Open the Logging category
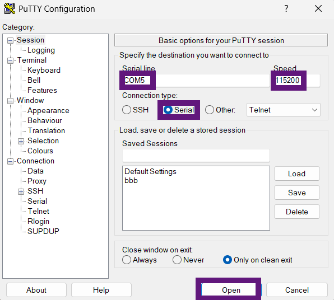This screenshot has width=334, height=300. pyautogui.click(x=41, y=50)
